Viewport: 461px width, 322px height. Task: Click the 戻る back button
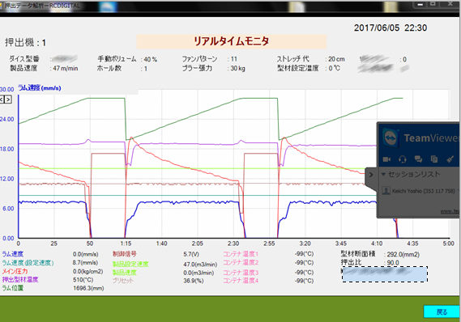coord(442,311)
